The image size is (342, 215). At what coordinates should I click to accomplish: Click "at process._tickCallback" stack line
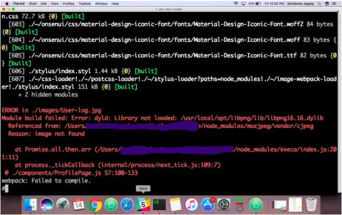coord(118,165)
